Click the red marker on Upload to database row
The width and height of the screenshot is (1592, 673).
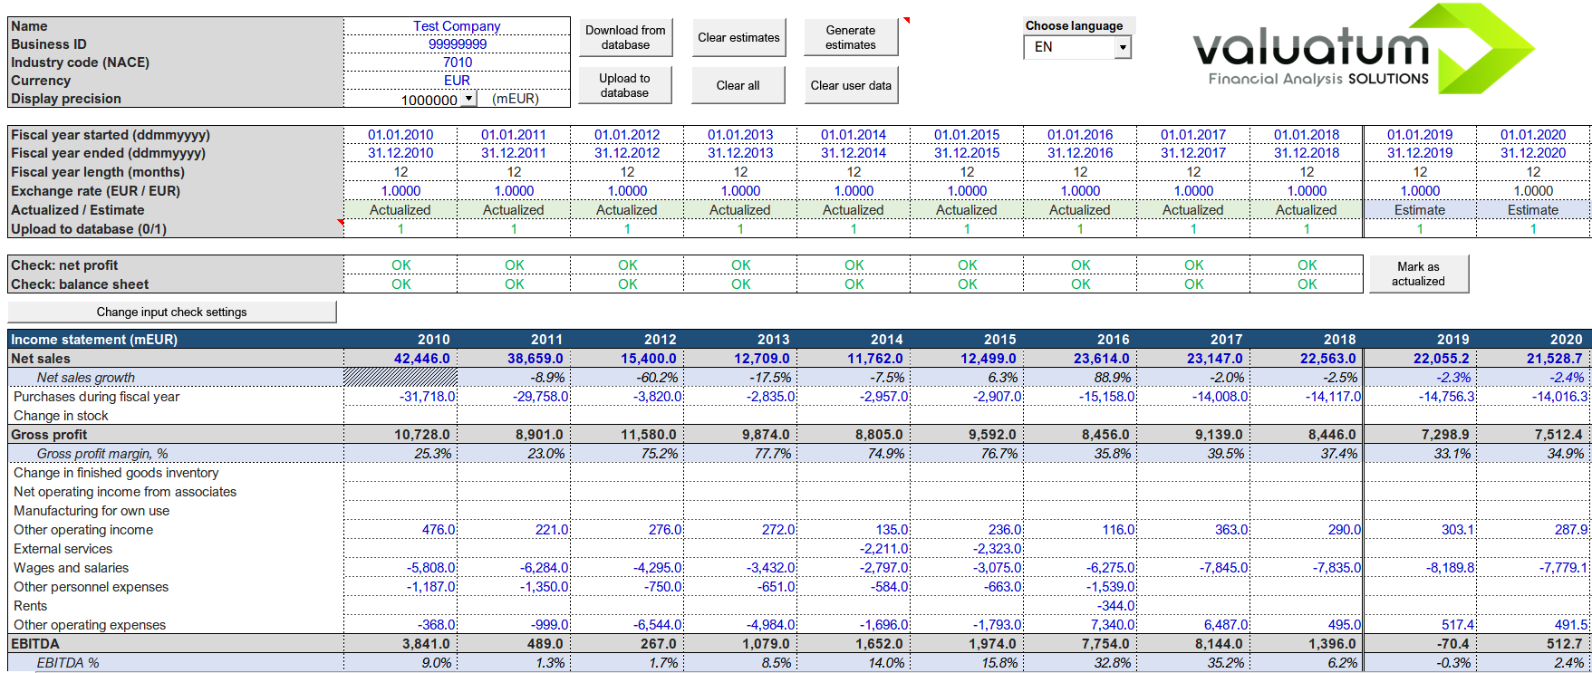click(x=341, y=223)
